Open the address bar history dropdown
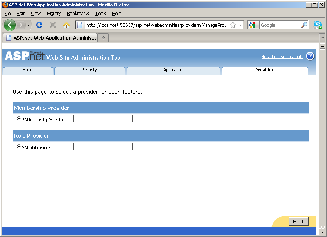This screenshot has width=327, height=237. (x=240, y=25)
